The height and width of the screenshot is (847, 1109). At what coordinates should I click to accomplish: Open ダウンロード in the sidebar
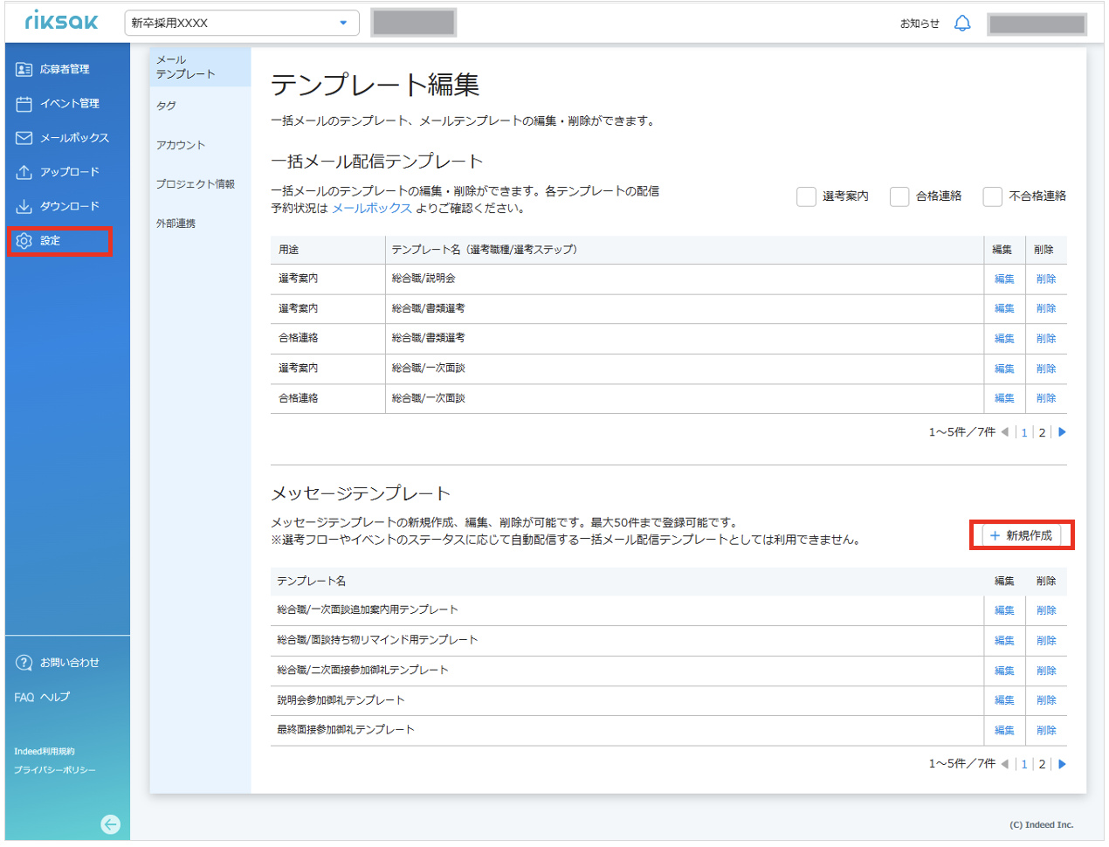70,206
